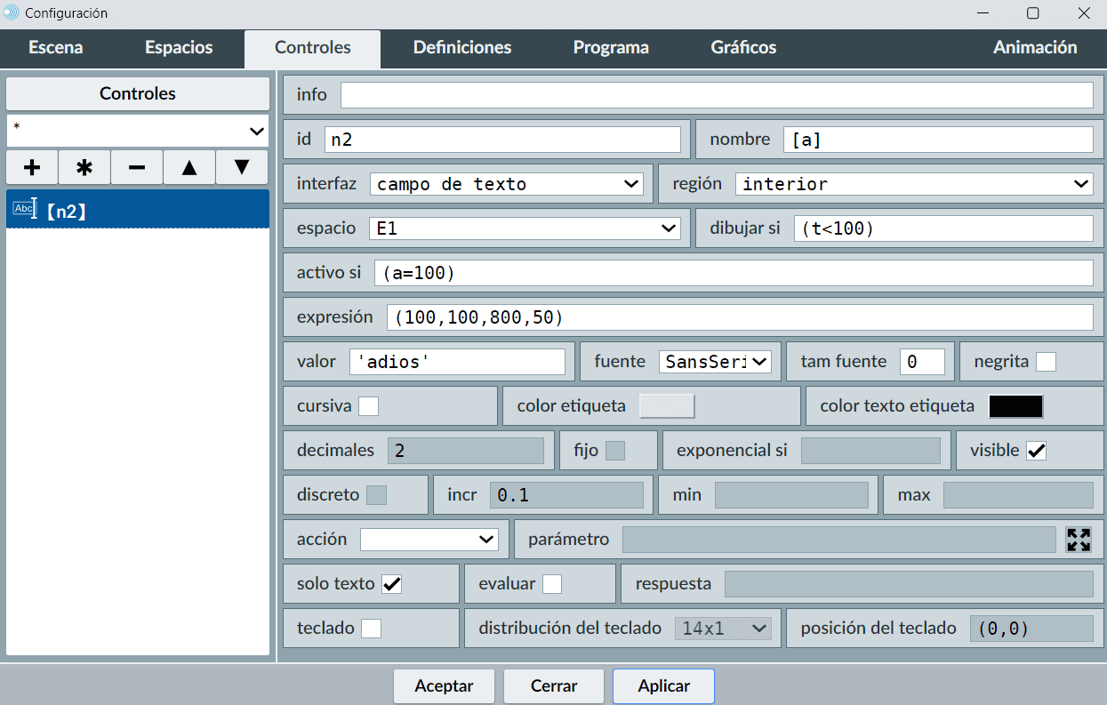Expand the parámetro editor window icon
This screenshot has height=705, width=1107.
pyautogui.click(x=1079, y=540)
